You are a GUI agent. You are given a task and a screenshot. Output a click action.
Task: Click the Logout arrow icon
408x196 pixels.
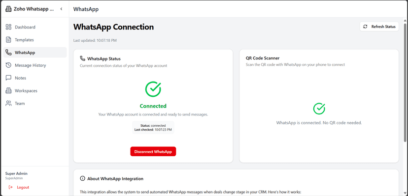(11, 187)
